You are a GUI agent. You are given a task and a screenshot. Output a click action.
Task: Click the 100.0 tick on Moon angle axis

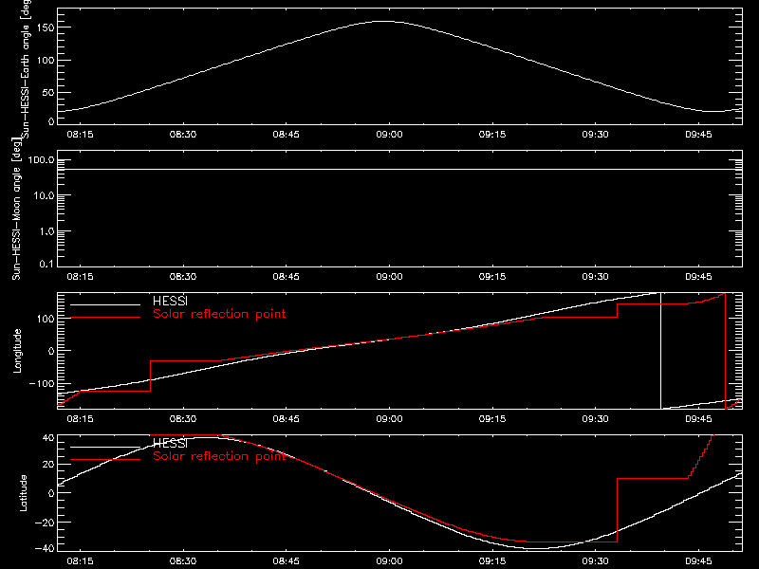pyautogui.click(x=41, y=160)
